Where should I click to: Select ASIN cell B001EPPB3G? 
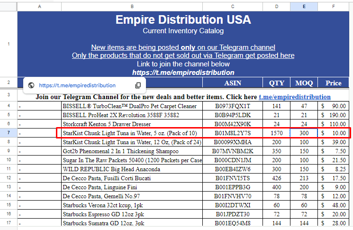[233, 187]
